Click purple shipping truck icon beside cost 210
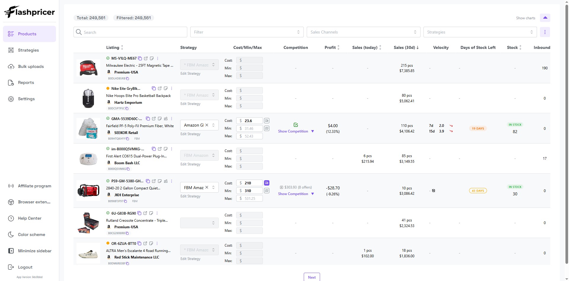569x281 pixels. click(x=267, y=183)
